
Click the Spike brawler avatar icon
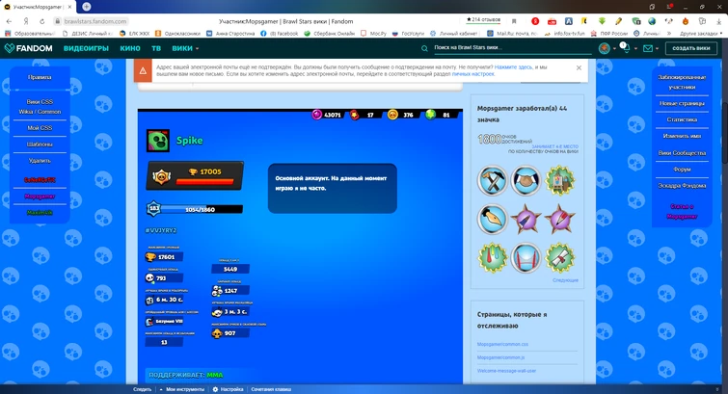click(x=158, y=141)
